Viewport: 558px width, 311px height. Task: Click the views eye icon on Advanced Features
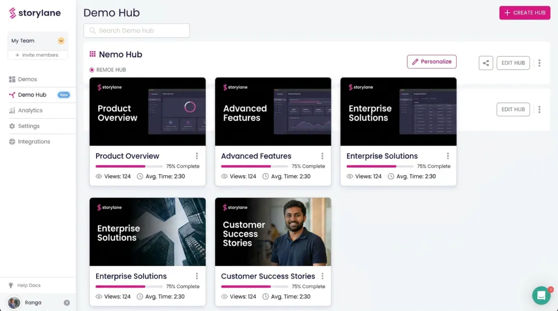coord(224,176)
